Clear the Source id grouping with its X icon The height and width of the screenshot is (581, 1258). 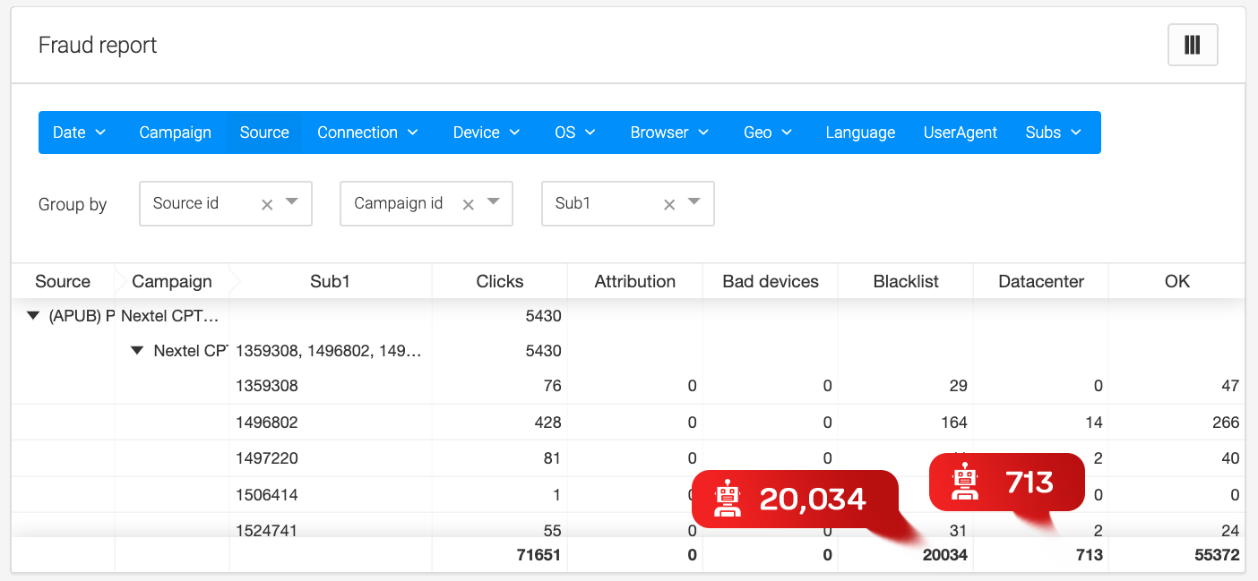pyautogui.click(x=267, y=203)
